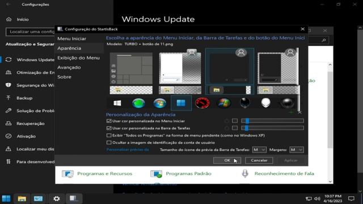Enable Todos os Programas as flyout menu
Screen dimensions: 363x204
click(x=109, y=135)
